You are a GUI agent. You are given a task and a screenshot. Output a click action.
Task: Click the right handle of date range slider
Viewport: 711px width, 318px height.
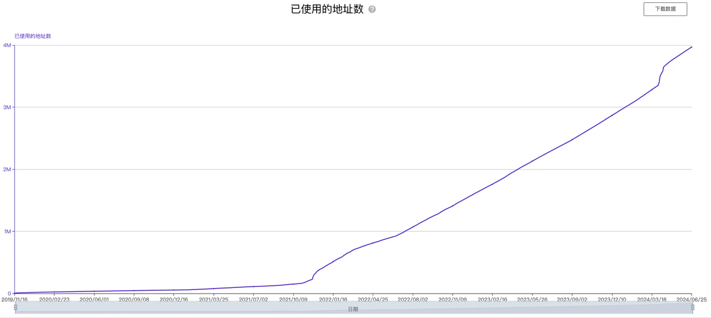click(692, 307)
